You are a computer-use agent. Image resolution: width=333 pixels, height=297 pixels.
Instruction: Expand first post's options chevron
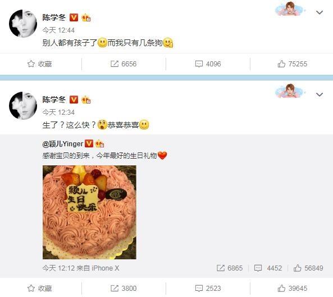click(x=320, y=12)
